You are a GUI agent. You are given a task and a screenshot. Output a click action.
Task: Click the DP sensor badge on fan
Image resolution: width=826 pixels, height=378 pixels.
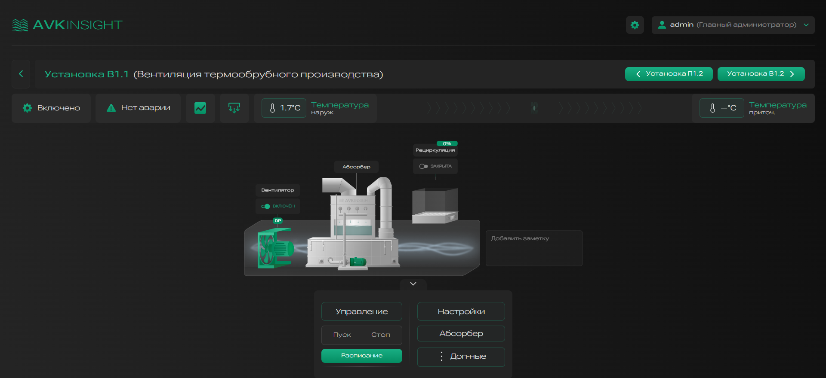point(277,221)
